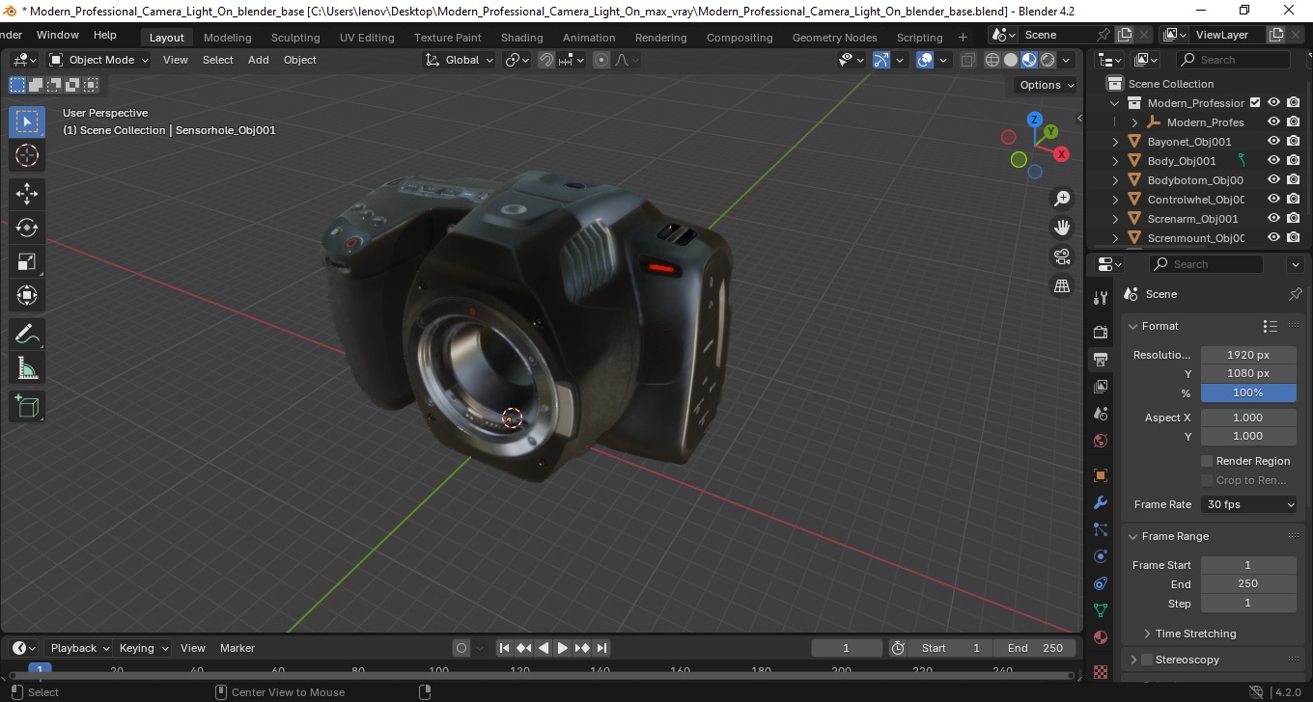Open the Output properties tab

point(1100,360)
